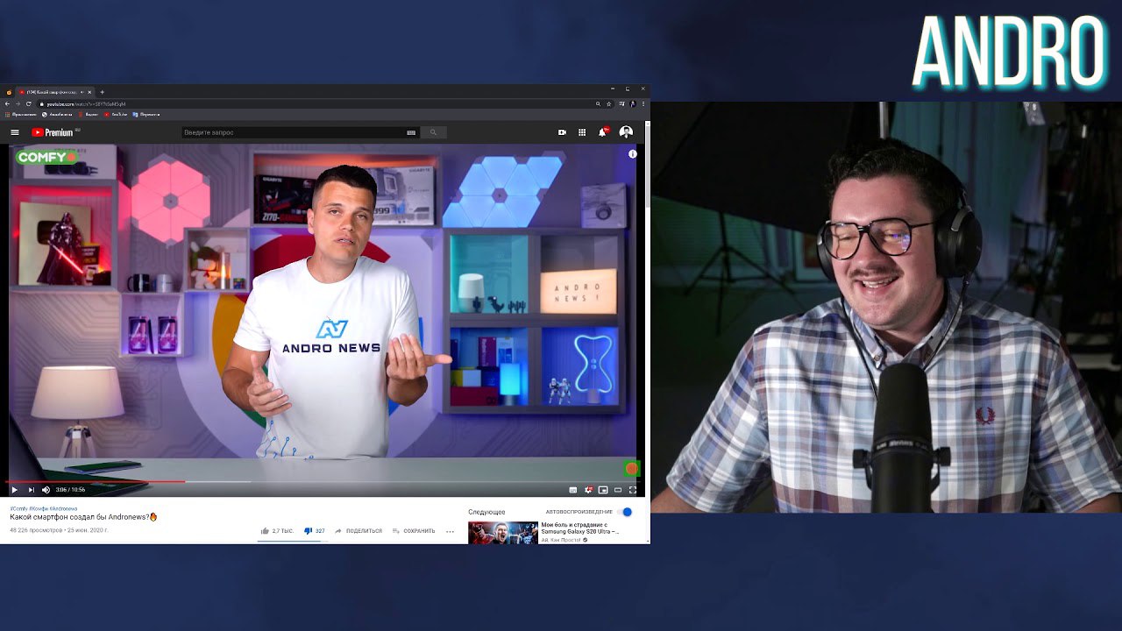Toggle subtitles on the player

click(x=573, y=490)
